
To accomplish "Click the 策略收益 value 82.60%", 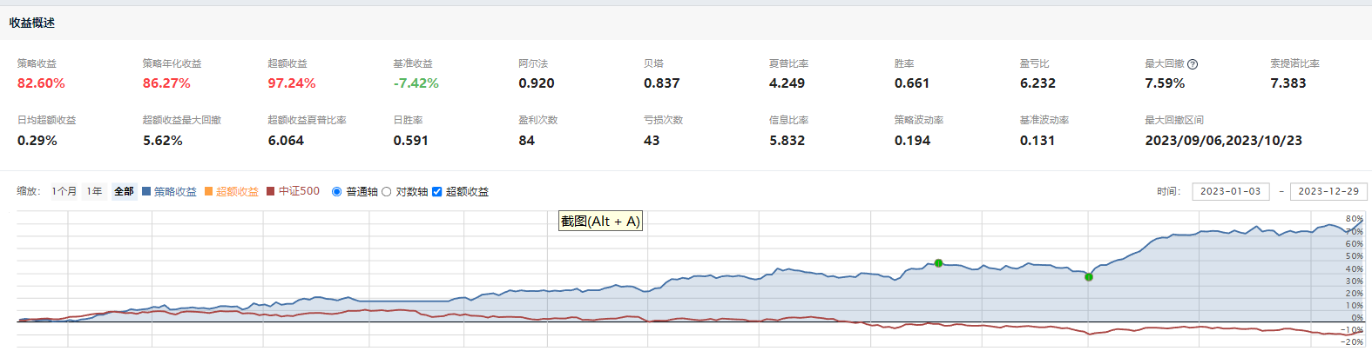I will (x=41, y=83).
